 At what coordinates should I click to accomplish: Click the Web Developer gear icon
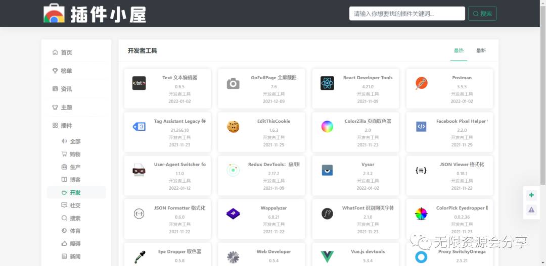(x=233, y=257)
